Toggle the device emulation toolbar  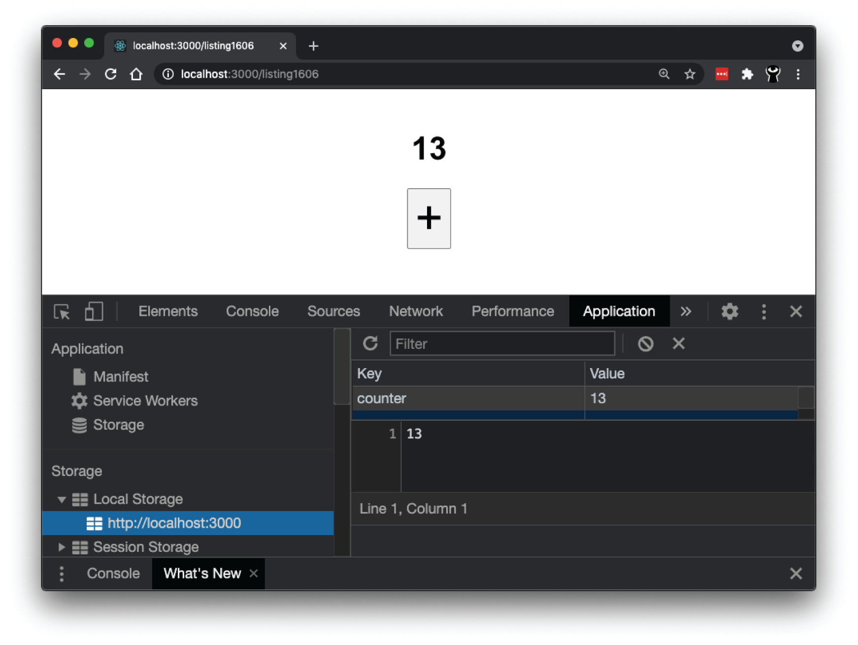93,311
